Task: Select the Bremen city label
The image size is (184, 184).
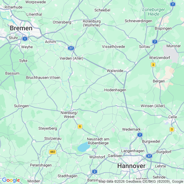Action: pyautogui.click(x=21, y=28)
